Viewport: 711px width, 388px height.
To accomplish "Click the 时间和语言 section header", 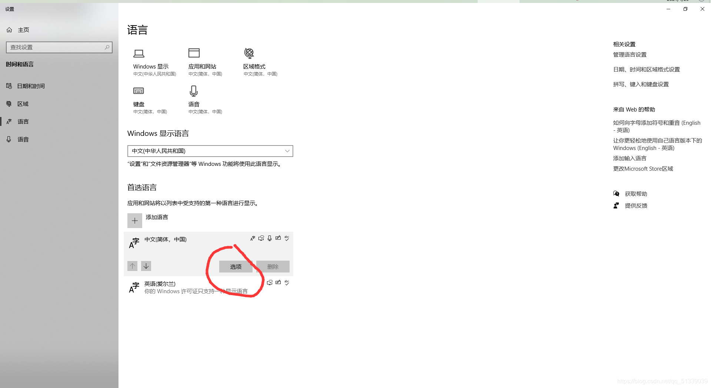I will pyautogui.click(x=20, y=64).
